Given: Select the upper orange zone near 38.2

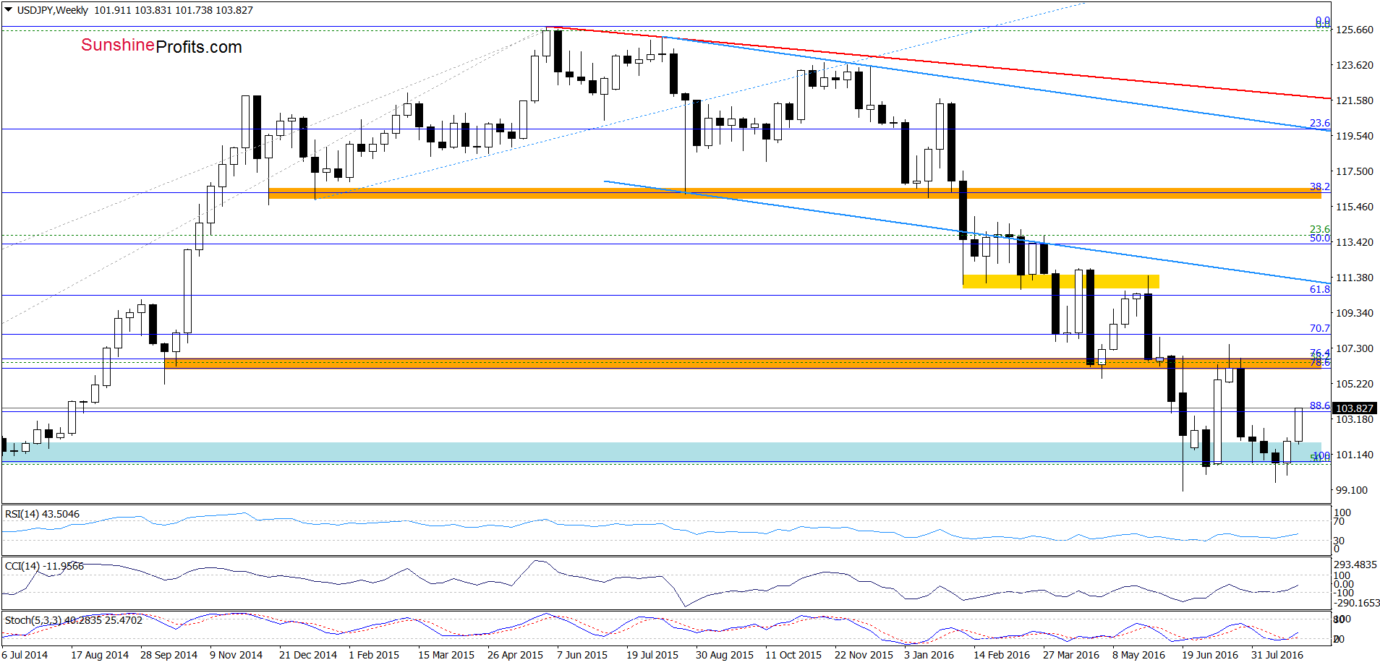Looking at the screenshot, I should pyautogui.click(x=794, y=193).
